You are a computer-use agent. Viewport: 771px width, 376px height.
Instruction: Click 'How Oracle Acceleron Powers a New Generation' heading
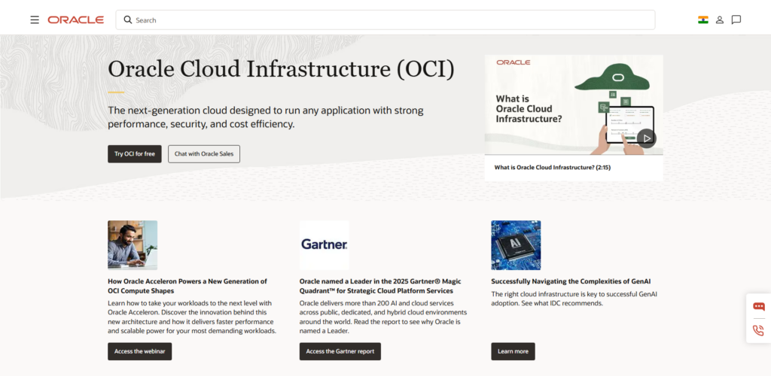coord(187,287)
